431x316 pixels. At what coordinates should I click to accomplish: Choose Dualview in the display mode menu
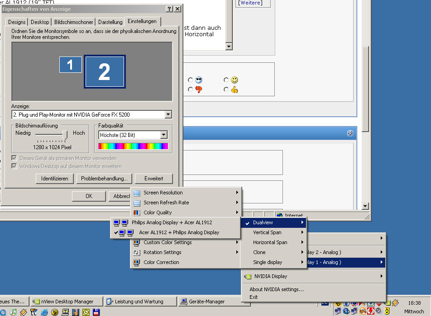[274, 222]
